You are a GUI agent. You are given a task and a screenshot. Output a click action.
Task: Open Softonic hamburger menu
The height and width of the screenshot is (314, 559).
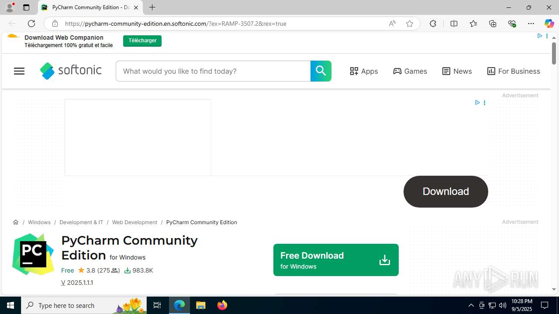click(x=19, y=71)
